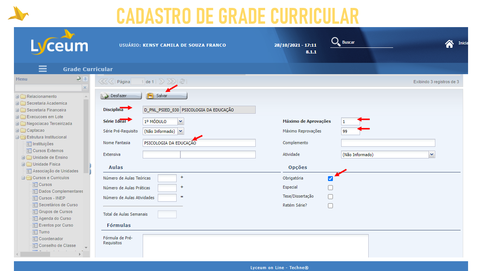Viewport: 482px width, 271px height.
Task: Click the Instituições form icon
Action: tap(29, 144)
